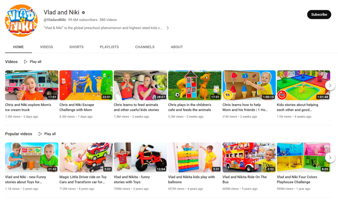This screenshot has height=202, width=338.
Task: Click '7.5M views • 2 weeks ago' text
Action: 131,117
